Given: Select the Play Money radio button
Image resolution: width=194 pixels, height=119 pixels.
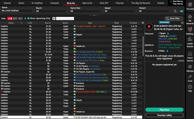Looking at the screenshot, I should point(170,4).
